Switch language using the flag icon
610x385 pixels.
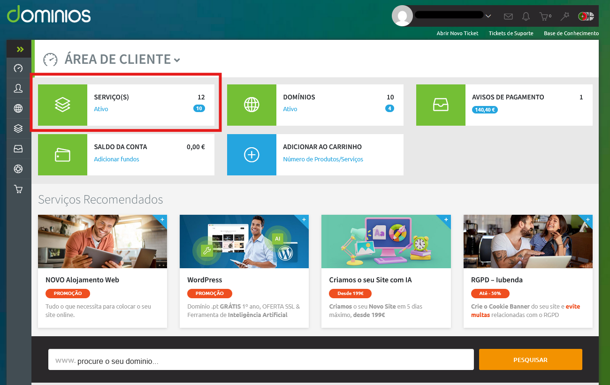click(586, 16)
